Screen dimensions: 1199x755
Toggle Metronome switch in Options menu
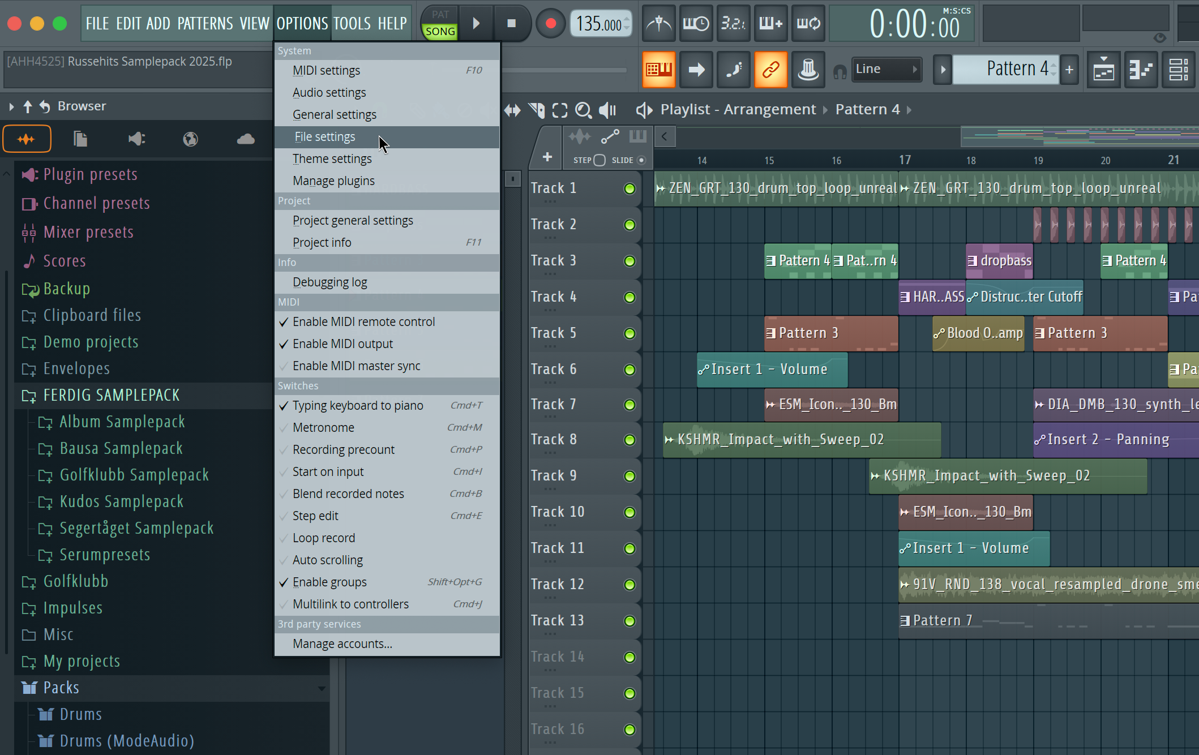coord(323,427)
